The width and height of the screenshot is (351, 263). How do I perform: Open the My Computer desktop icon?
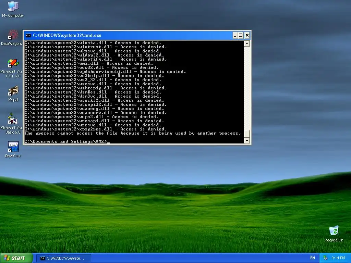(13, 9)
